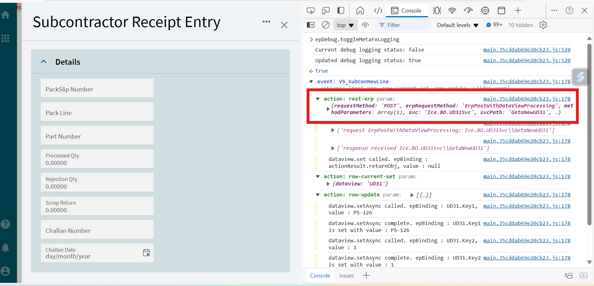
Task: Open the top context dropdown
Action: point(345,25)
